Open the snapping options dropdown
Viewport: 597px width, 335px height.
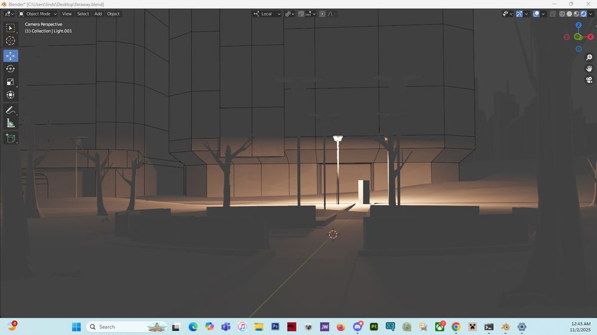pyautogui.click(x=310, y=14)
